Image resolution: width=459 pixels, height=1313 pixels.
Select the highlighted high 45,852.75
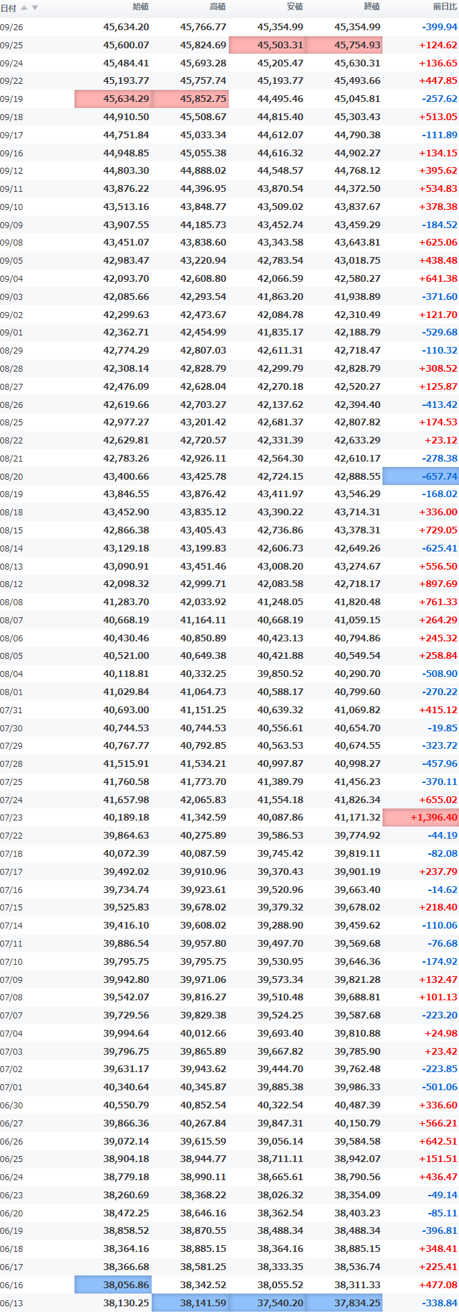190,99
